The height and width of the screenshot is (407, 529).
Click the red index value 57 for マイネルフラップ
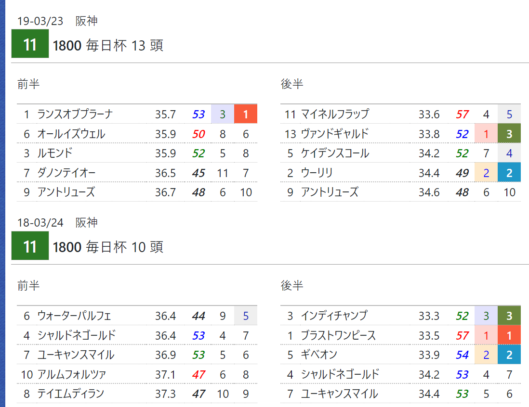[x=462, y=114]
